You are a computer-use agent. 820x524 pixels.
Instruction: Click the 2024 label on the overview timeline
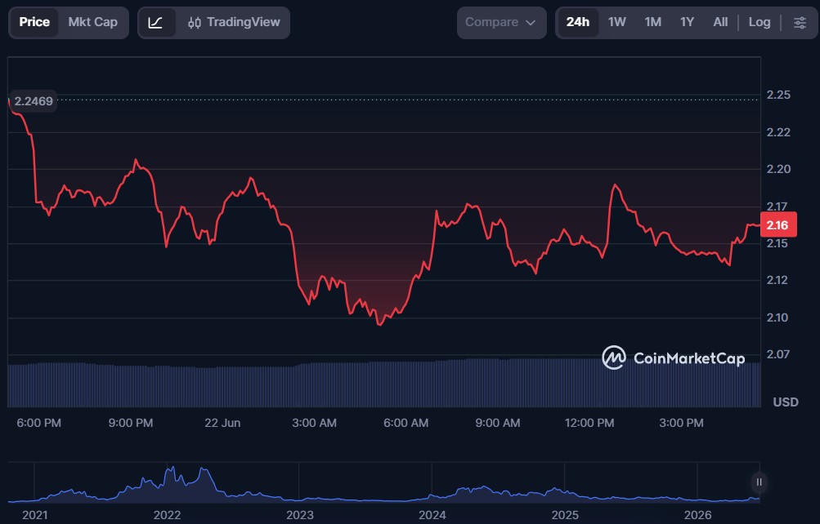[x=432, y=515]
